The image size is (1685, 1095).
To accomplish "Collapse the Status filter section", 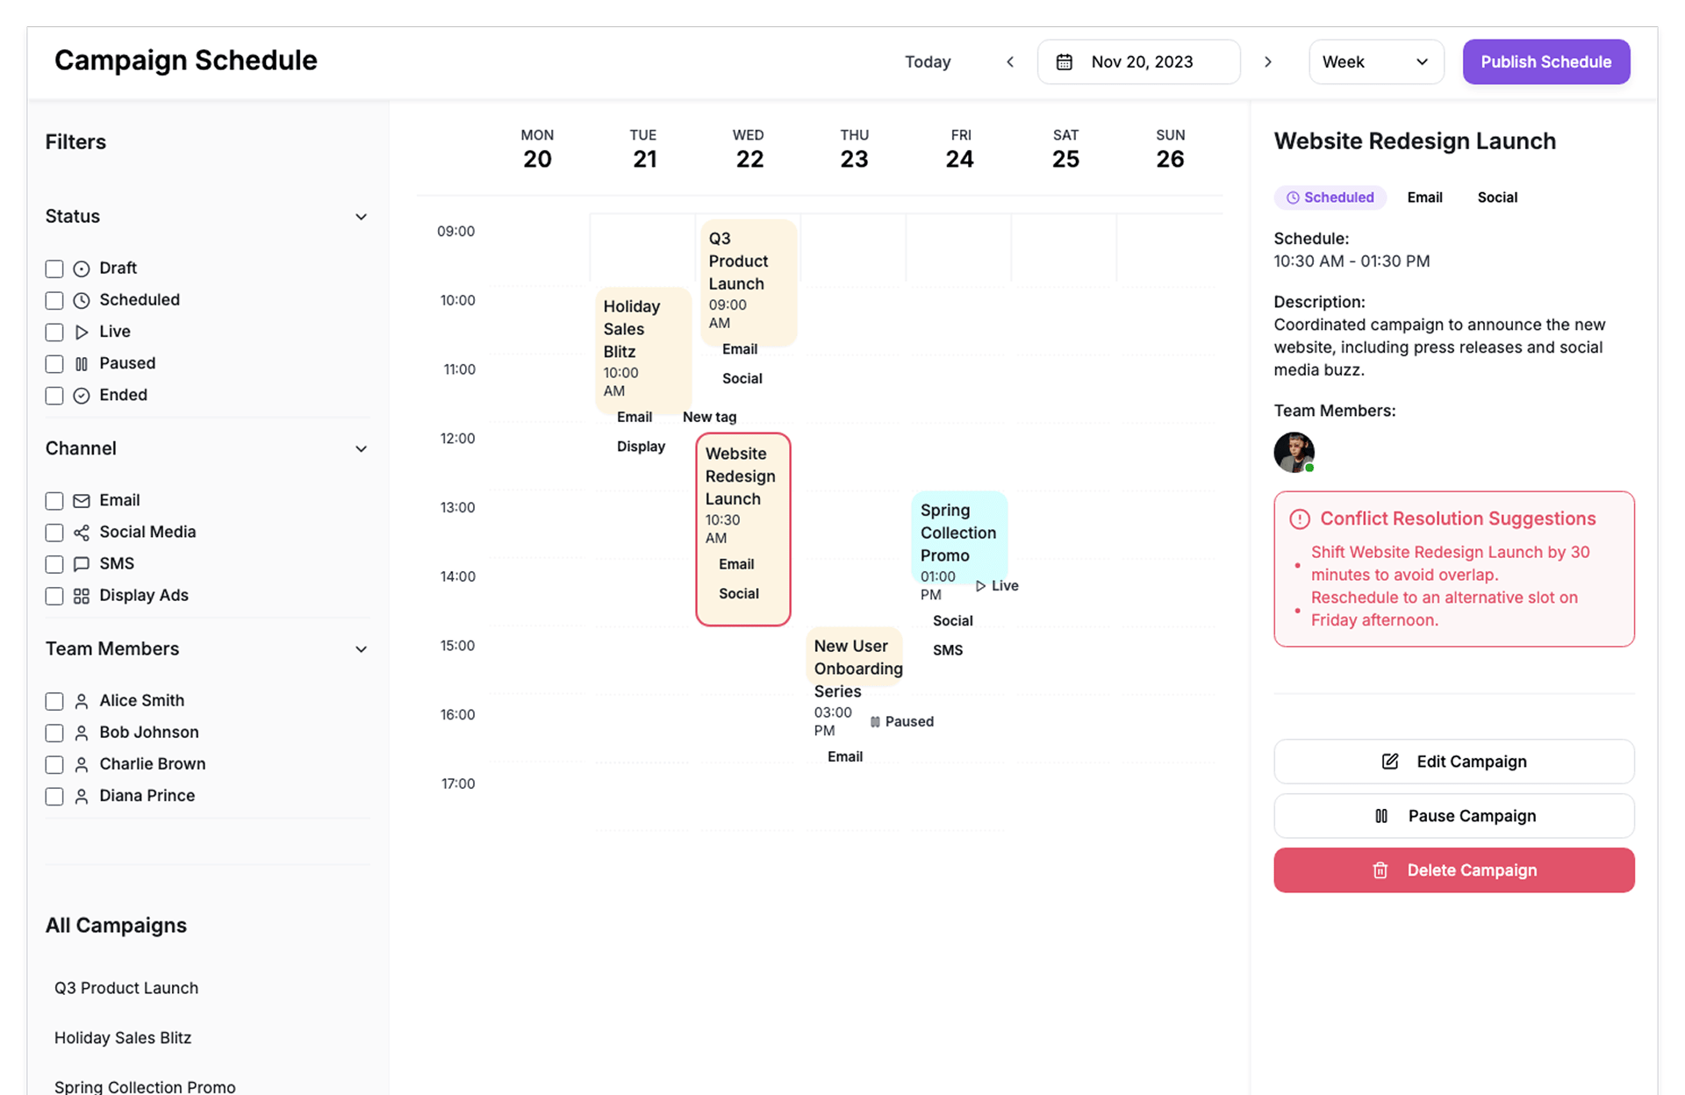I will click(361, 217).
